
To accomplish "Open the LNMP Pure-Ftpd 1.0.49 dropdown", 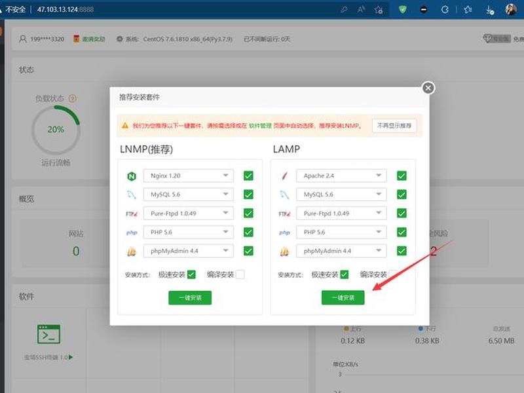I will (x=189, y=214).
